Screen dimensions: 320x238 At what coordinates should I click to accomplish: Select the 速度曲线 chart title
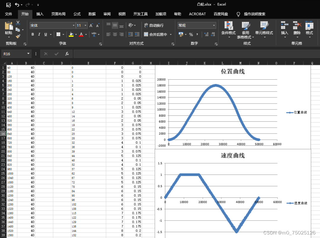233,155
